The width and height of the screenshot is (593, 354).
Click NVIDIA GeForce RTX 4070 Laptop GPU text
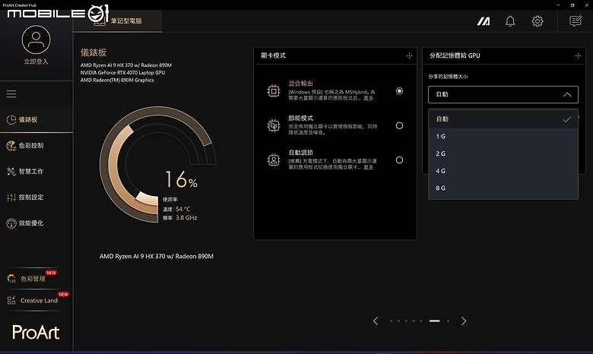[122, 72]
